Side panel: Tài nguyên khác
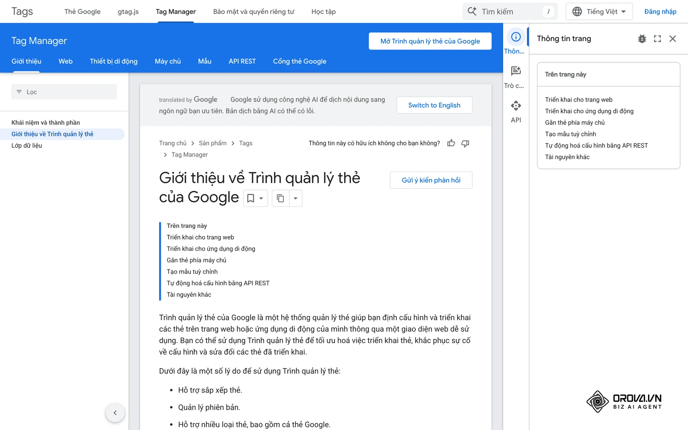 [567, 157]
